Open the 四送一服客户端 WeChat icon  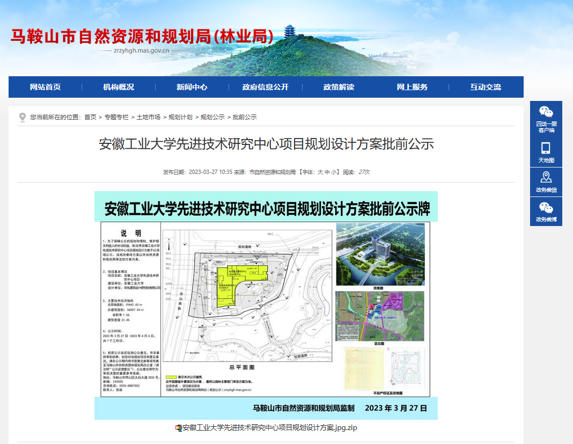coord(546,112)
